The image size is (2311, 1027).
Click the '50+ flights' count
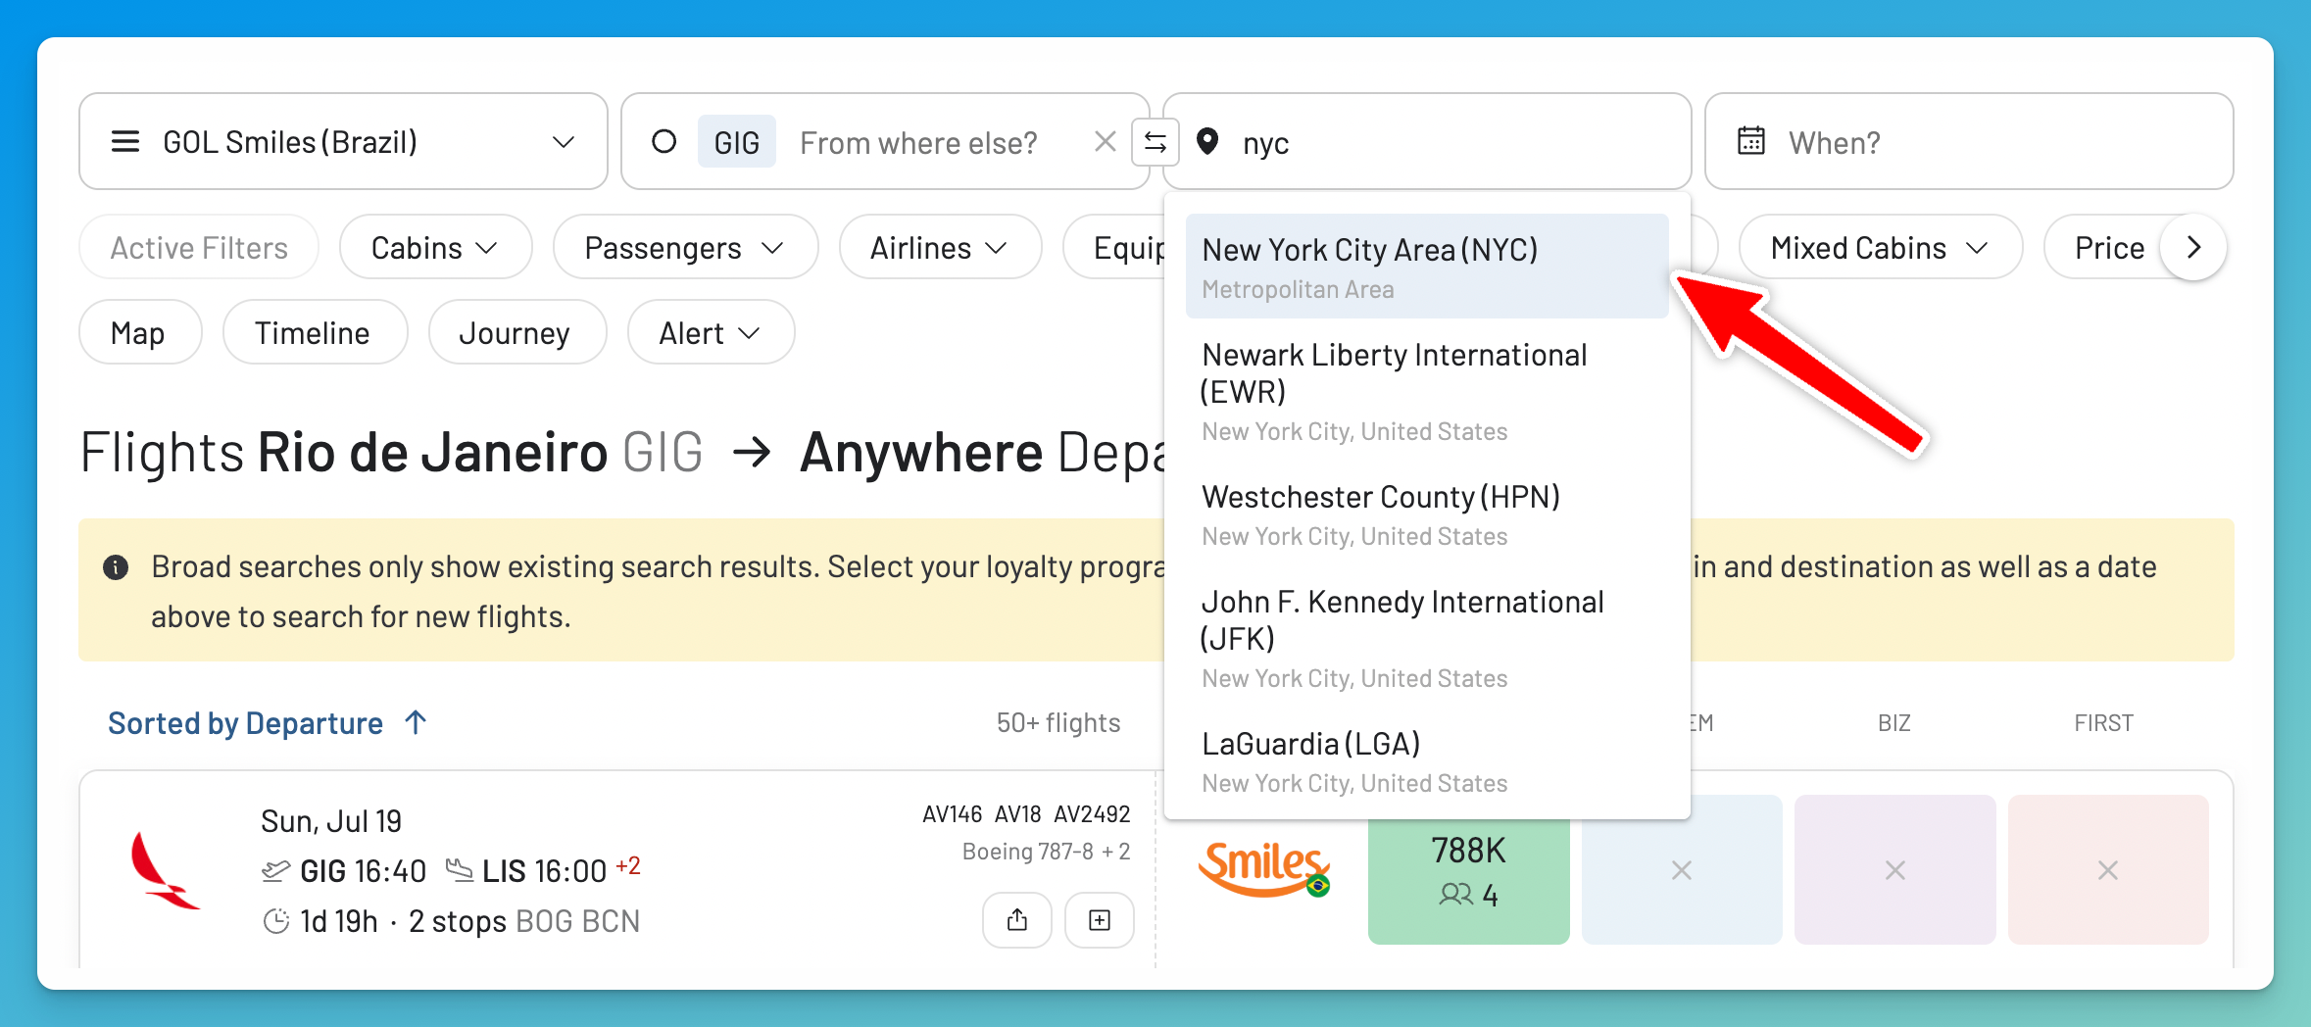[x=1057, y=723]
